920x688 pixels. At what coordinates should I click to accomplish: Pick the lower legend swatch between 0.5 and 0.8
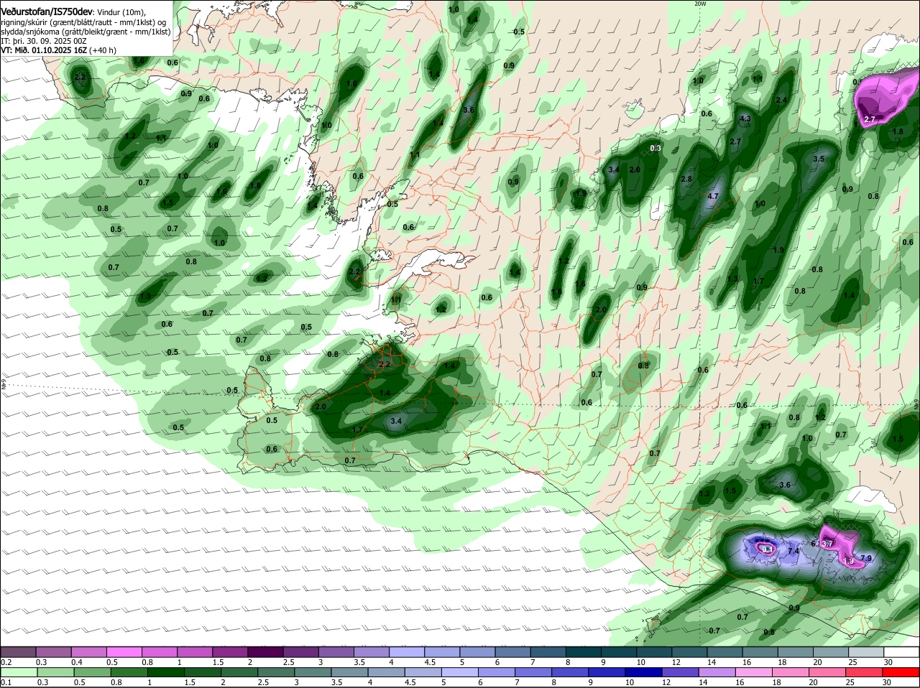(129, 672)
